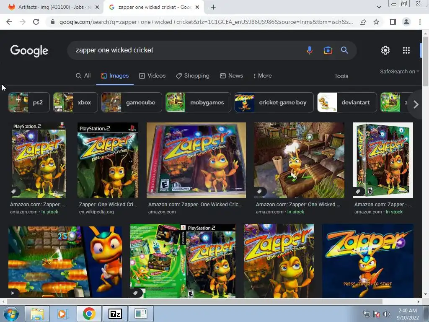Open a new browser tab

(213, 8)
